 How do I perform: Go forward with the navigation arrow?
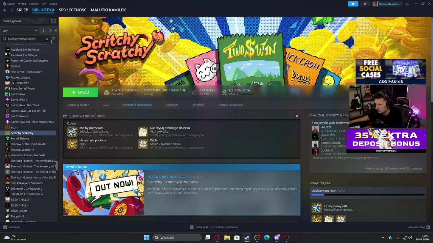(x=12, y=10)
